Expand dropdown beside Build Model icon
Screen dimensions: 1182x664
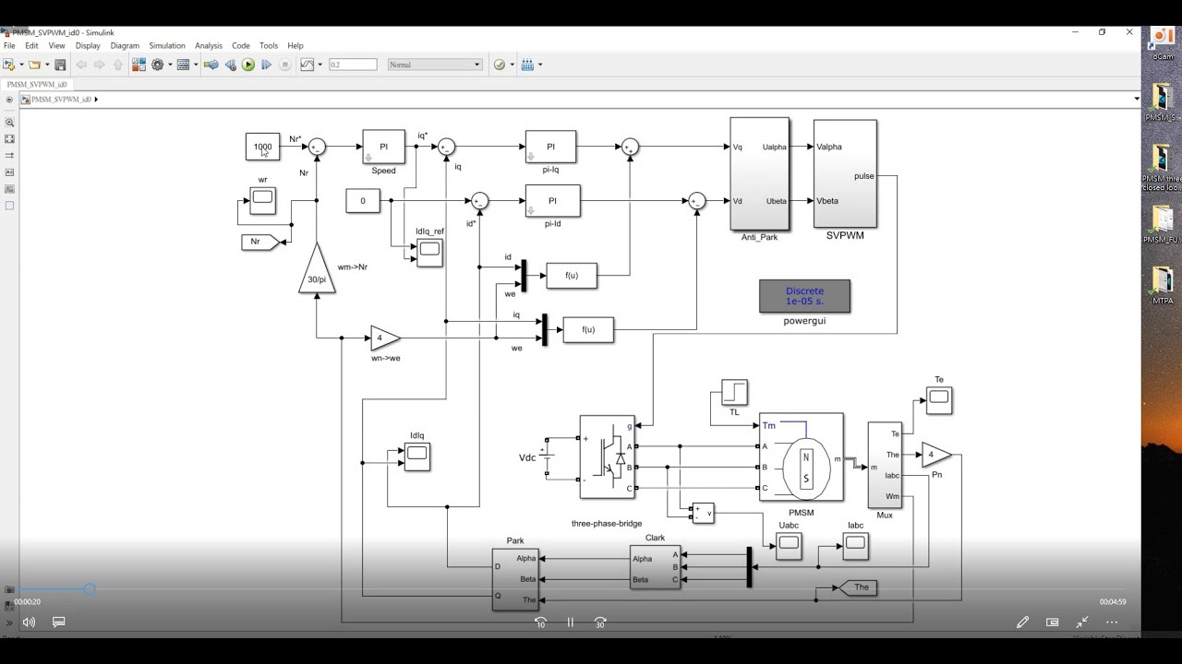click(540, 65)
